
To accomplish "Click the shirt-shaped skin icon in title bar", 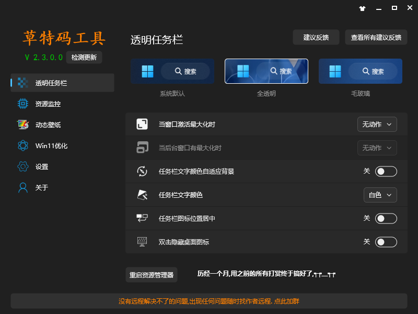I will pos(362,8).
